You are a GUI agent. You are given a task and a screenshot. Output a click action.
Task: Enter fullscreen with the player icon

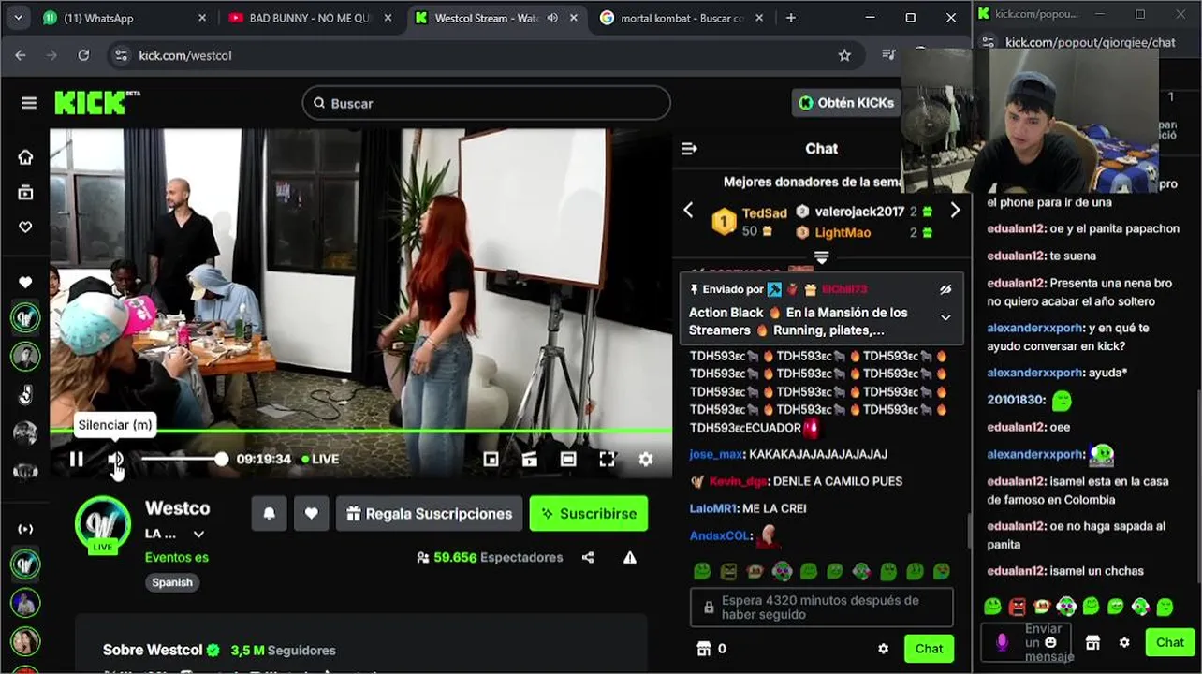tap(608, 459)
